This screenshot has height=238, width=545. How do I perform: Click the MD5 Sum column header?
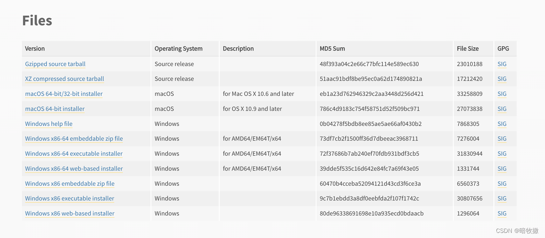point(332,49)
